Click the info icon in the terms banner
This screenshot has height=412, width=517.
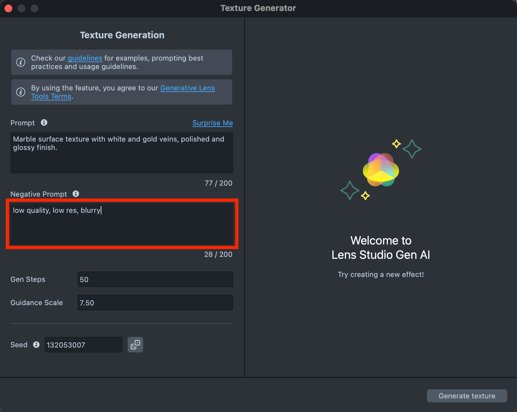pos(21,92)
